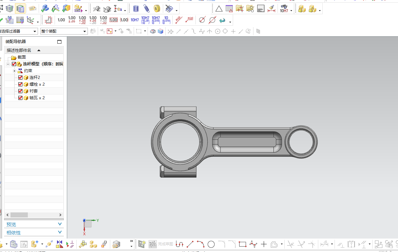Open the rectangle selection mode dropdown arrow

[x=145, y=31]
